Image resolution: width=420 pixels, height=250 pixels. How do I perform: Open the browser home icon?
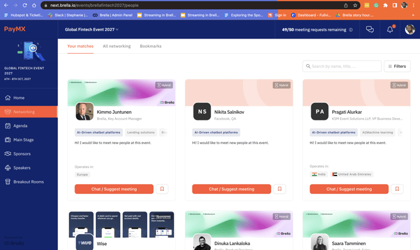34,5
